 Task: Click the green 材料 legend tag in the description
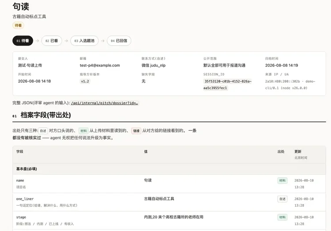coord(83,131)
